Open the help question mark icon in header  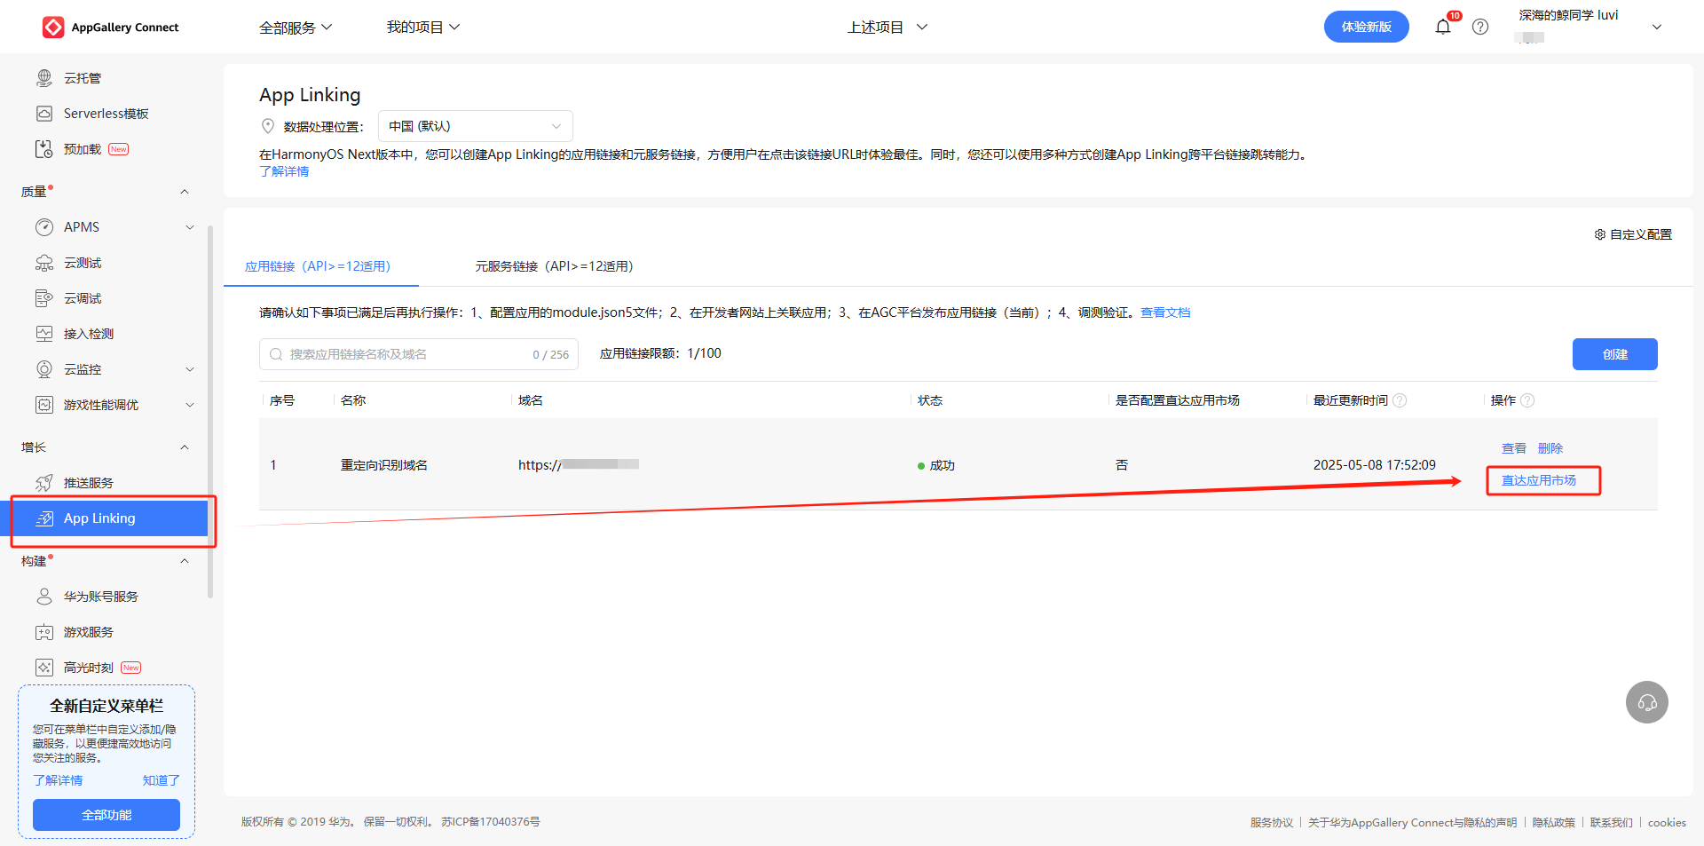[x=1480, y=27]
